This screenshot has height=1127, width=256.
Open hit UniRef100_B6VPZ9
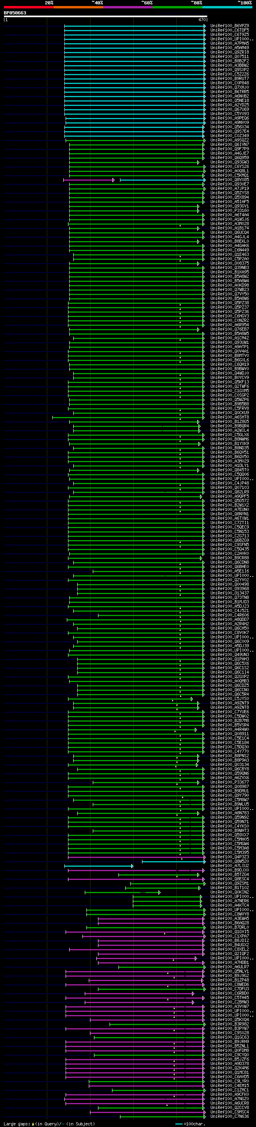(229, 26)
